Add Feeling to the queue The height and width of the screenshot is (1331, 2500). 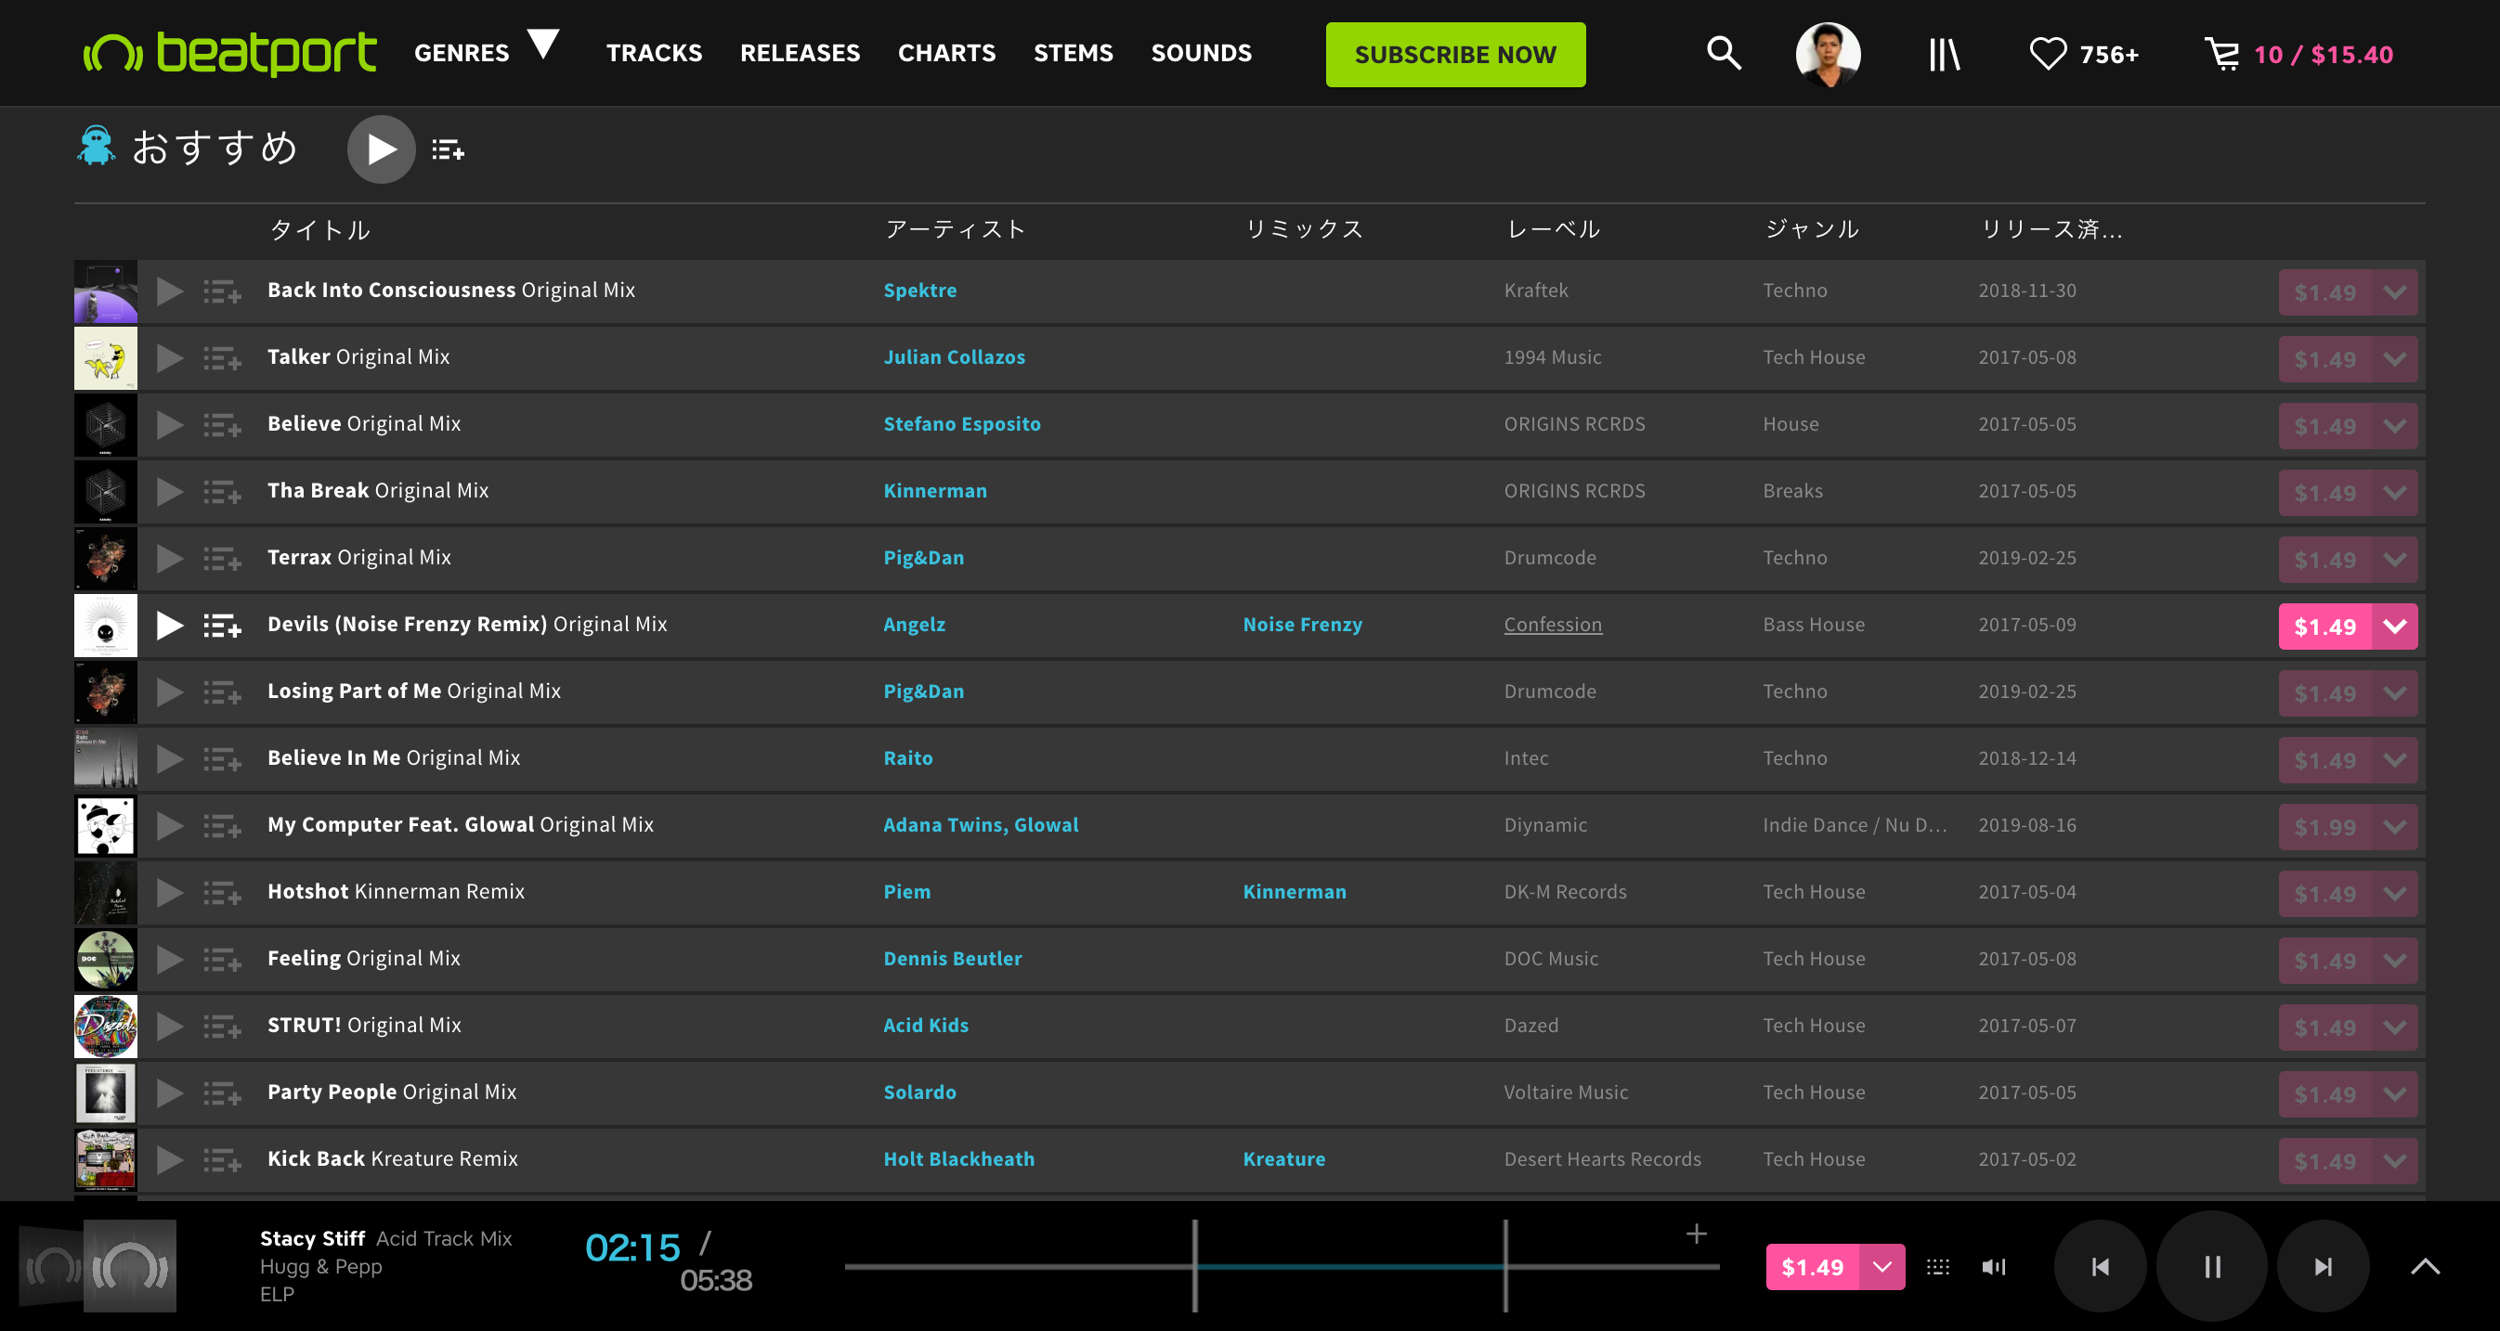click(x=222, y=960)
